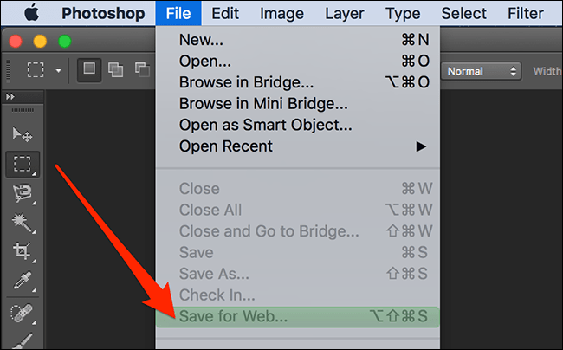This screenshot has width=563, height=350.
Task: Enable Subtract from selection mode
Action: 142,69
